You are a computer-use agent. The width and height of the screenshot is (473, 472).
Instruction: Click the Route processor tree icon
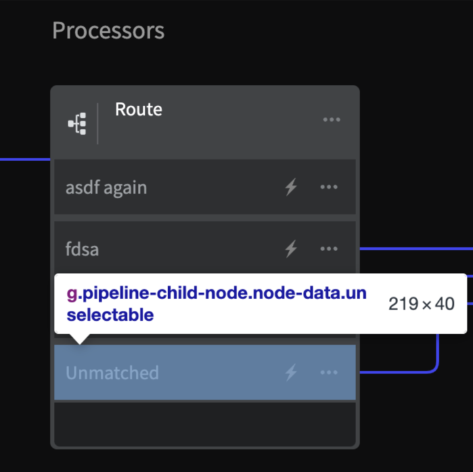point(78,124)
